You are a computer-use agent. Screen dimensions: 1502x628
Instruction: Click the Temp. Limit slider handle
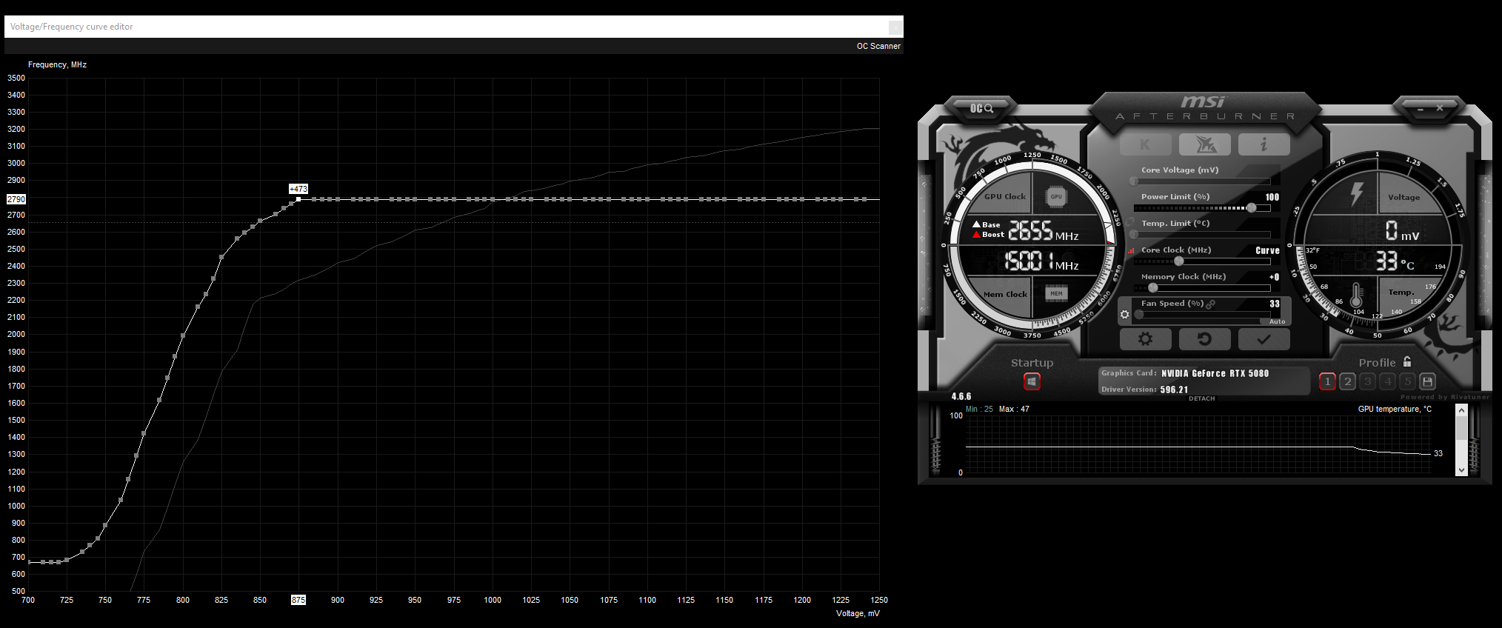pos(1134,235)
